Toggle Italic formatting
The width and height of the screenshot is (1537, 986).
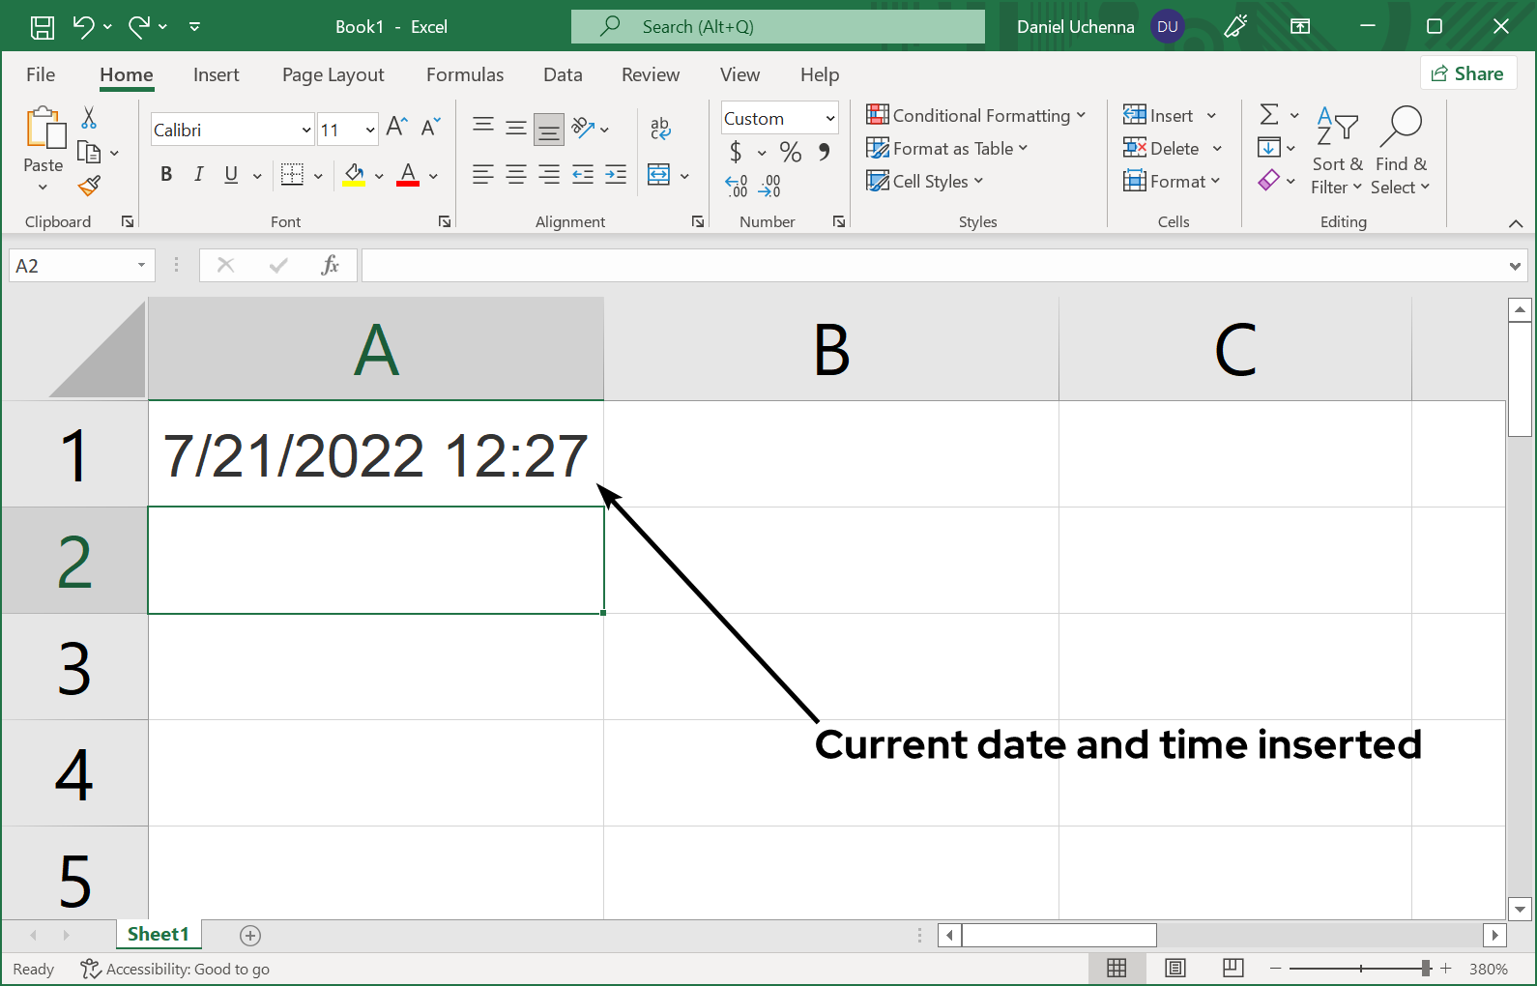click(x=198, y=175)
